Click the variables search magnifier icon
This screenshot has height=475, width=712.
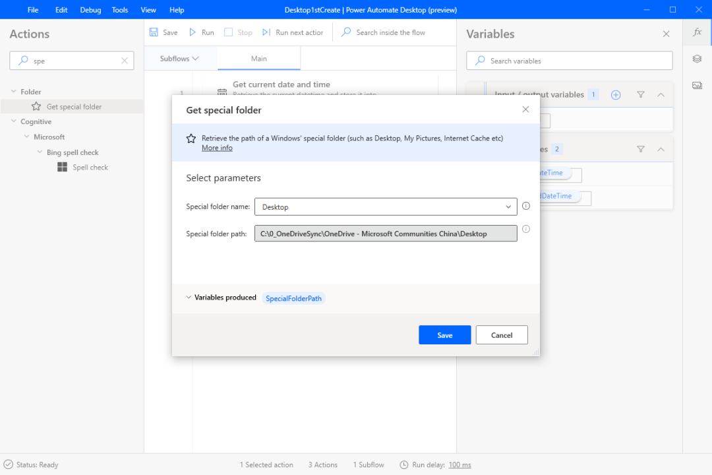tap(480, 61)
